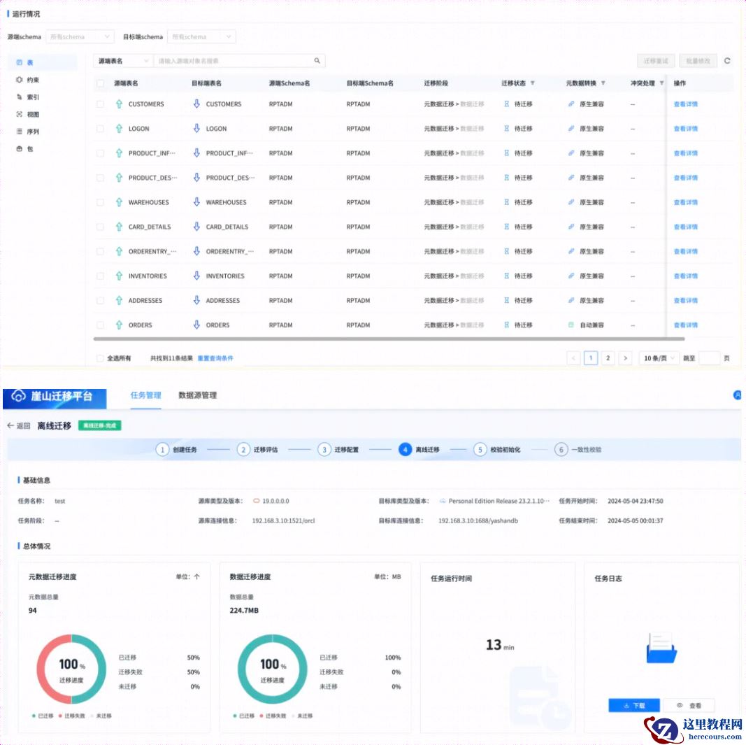The height and width of the screenshot is (745, 746).
Task: Click the 跳至 page number input box
Action: (710, 358)
